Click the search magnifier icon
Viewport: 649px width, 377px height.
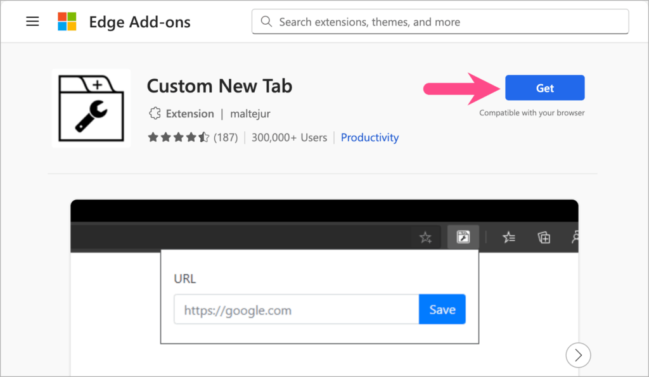coord(266,21)
